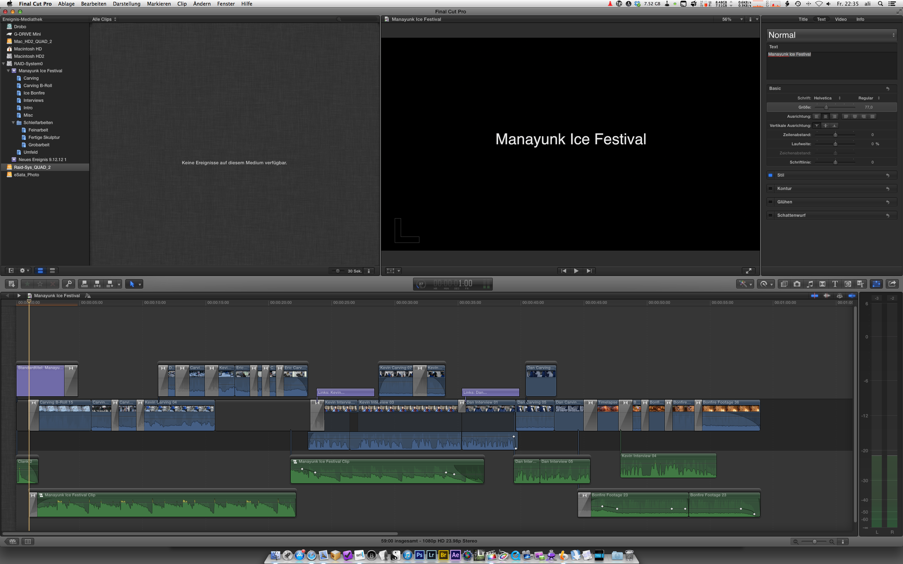
Task: Show the photos browser camera icon
Action: 797,284
